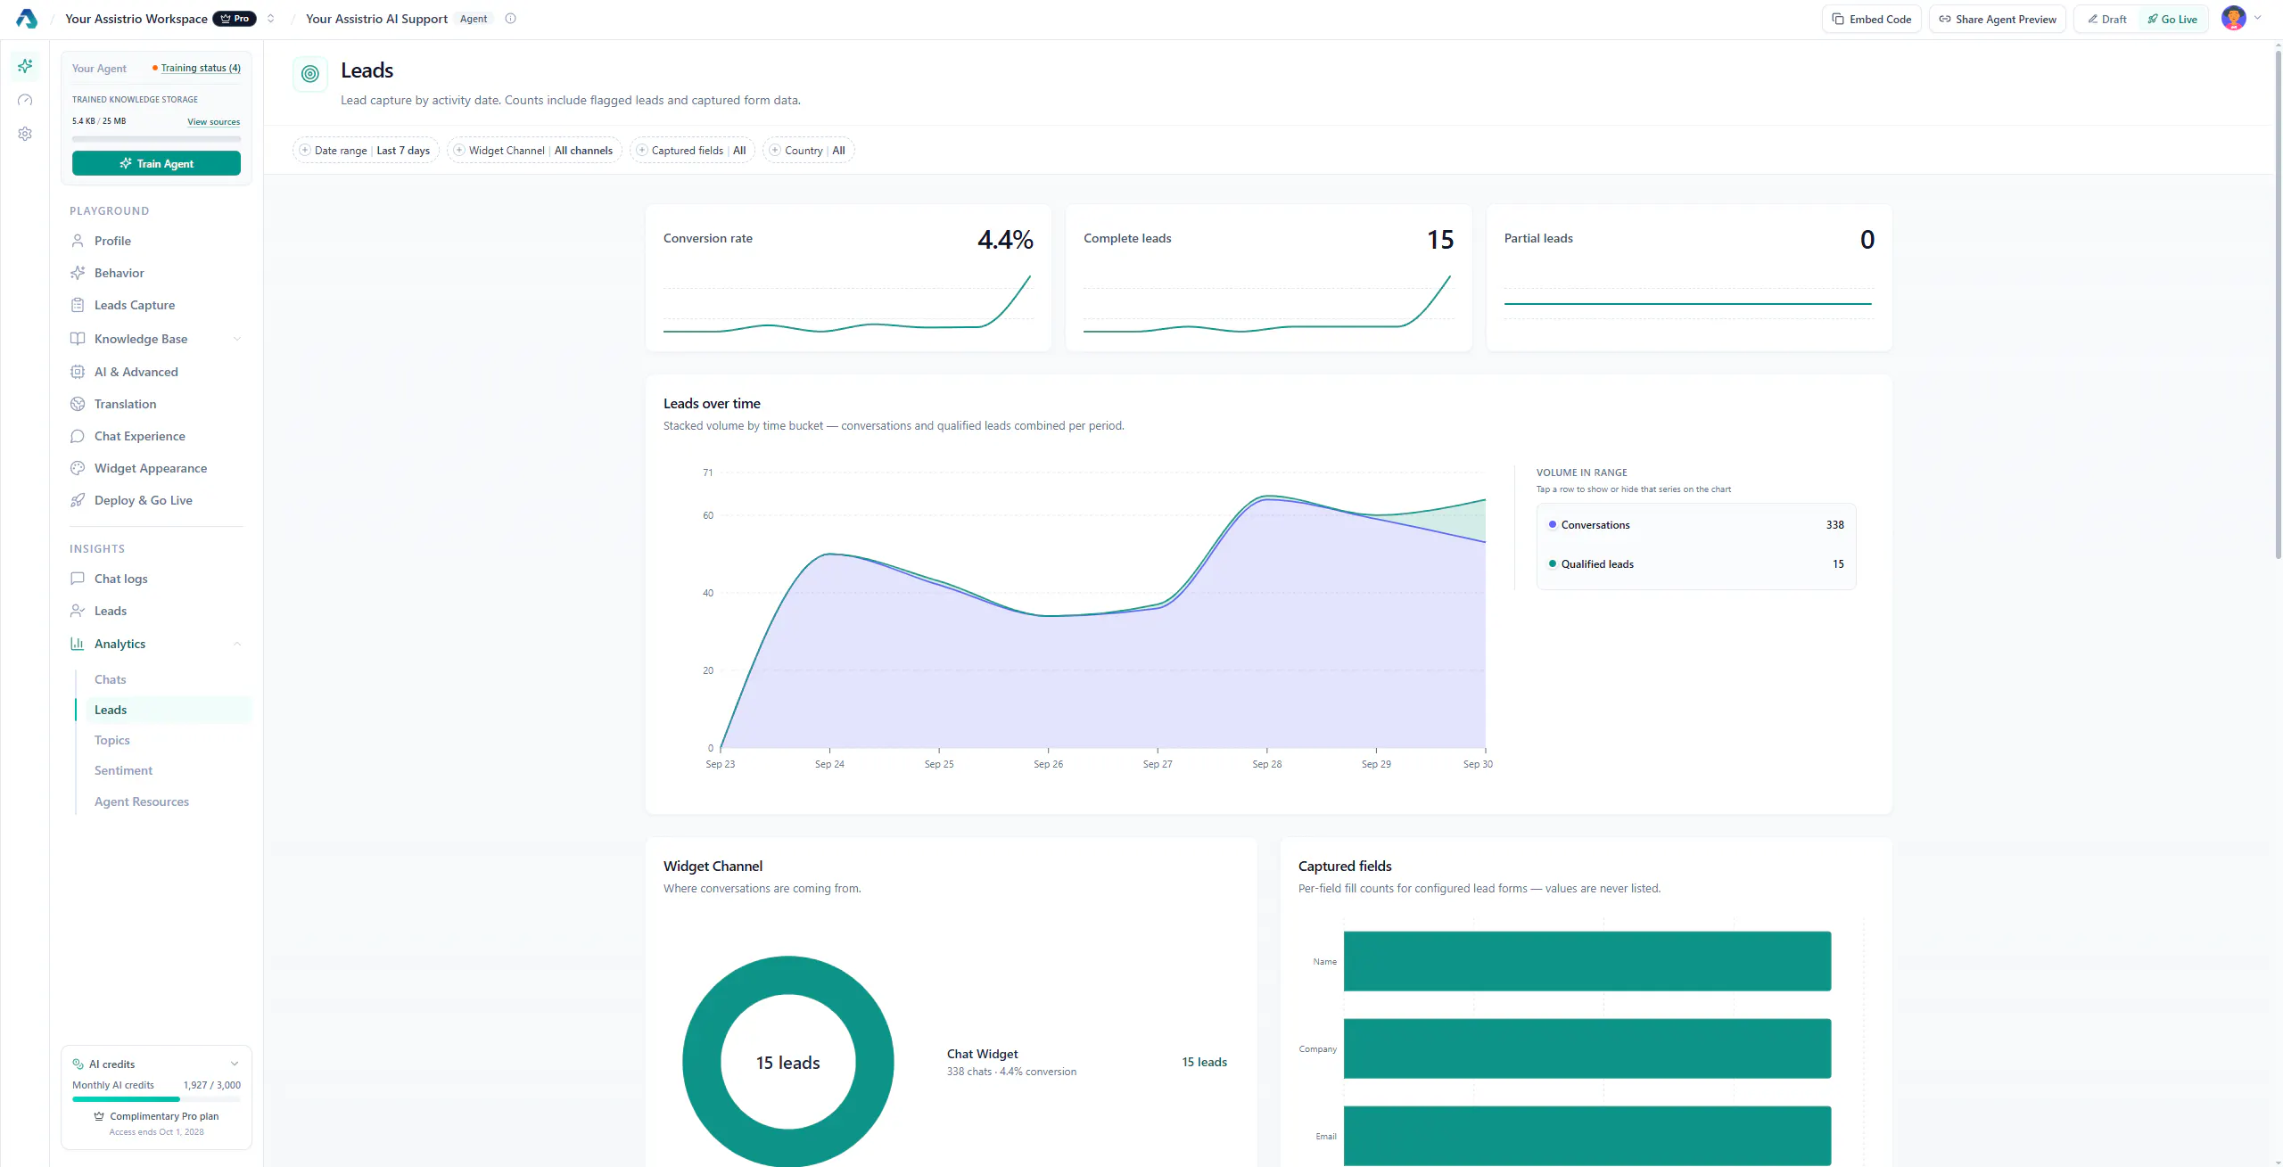Open the Topics analytics submenu item
Screen dimensions: 2283x1167
click(x=112, y=740)
